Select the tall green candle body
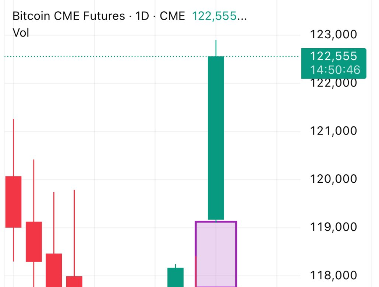The image size is (379, 287). [216, 136]
